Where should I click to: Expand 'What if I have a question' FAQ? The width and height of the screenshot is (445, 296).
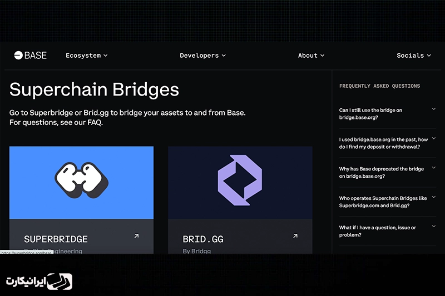pos(387,231)
